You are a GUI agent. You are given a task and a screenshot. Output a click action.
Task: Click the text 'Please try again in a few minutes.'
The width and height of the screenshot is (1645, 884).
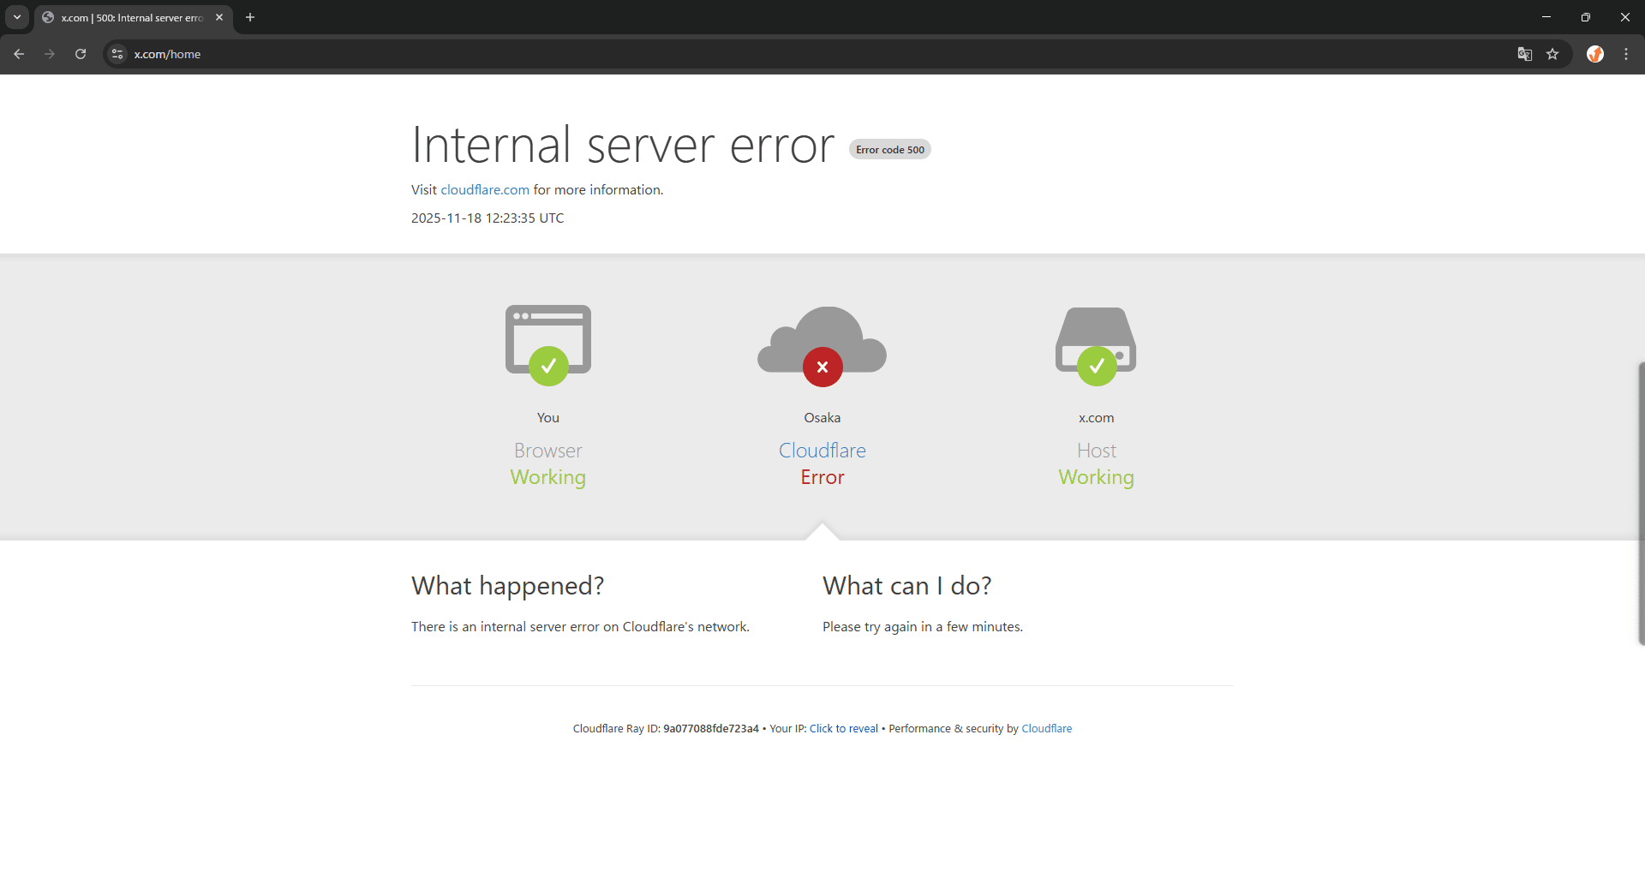pos(923,627)
